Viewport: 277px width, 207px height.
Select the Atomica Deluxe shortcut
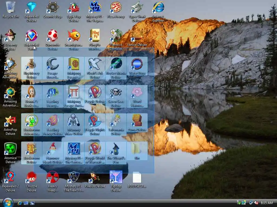pos(11,153)
